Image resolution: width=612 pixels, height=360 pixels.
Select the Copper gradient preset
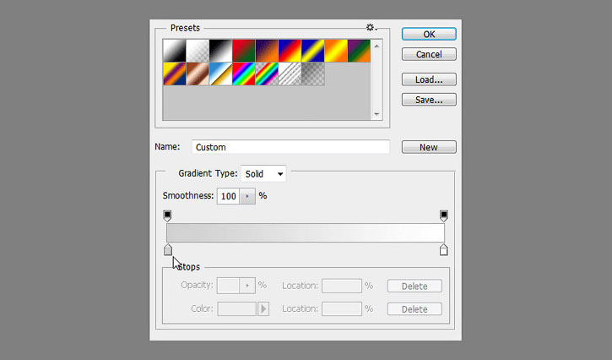point(198,74)
